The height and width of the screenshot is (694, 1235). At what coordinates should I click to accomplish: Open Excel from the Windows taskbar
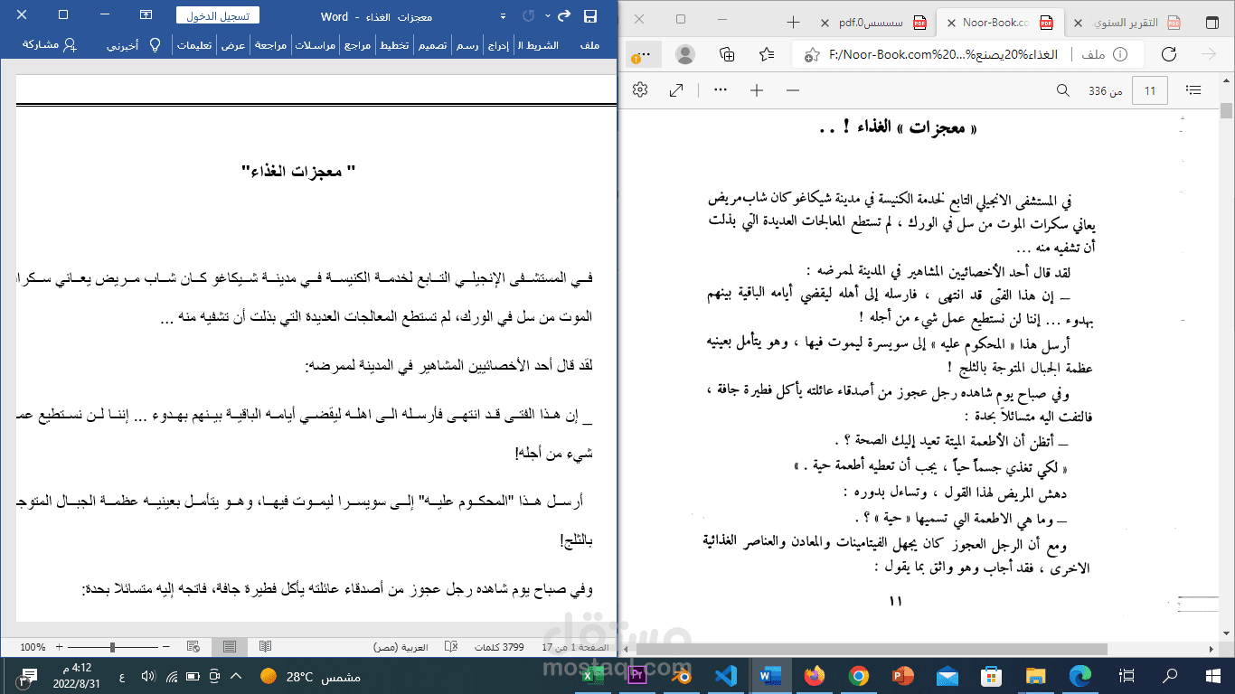pyautogui.click(x=594, y=675)
